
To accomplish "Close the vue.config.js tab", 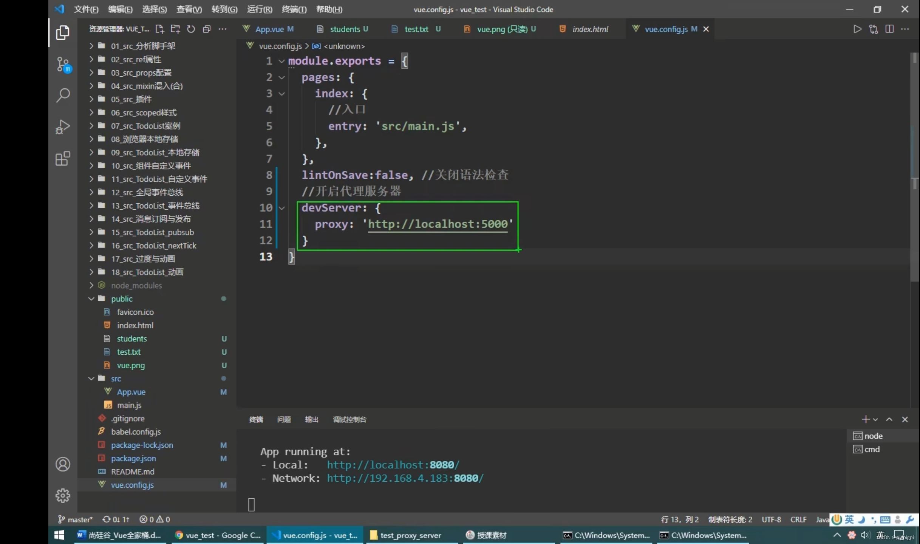I will [706, 29].
